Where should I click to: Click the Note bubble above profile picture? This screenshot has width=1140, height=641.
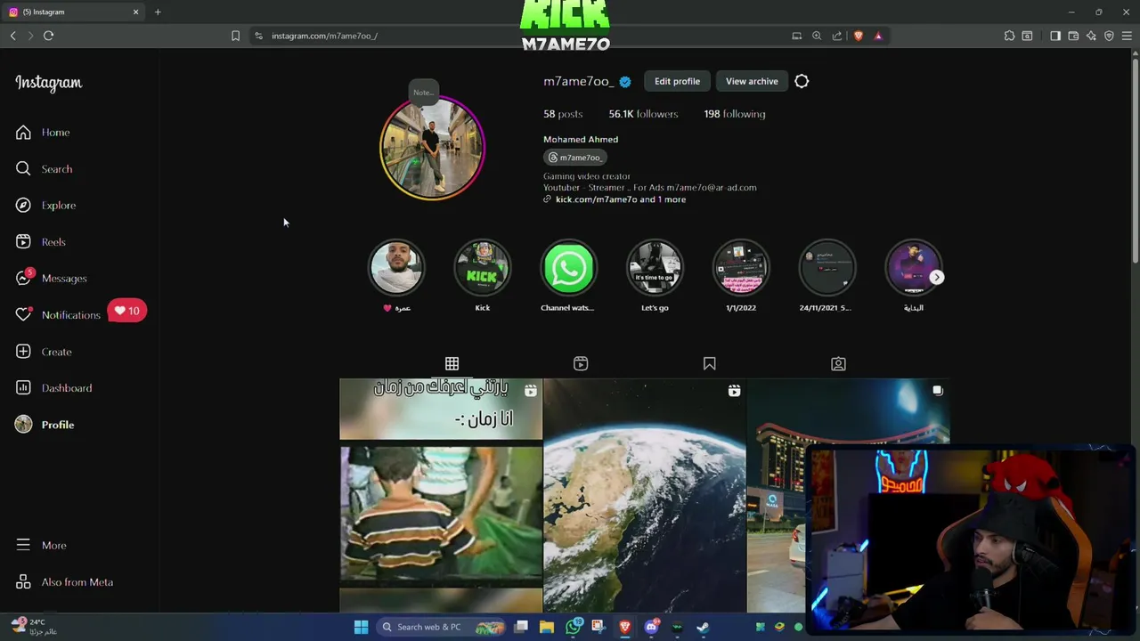423,93
